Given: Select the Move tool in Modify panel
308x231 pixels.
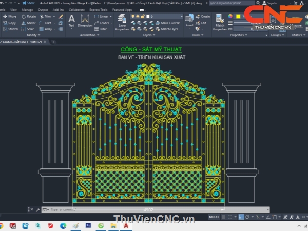Looking at the screenshot, I should [9, 16].
